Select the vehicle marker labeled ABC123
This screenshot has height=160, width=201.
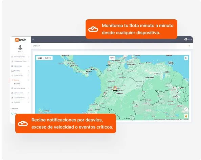(x=105, y=93)
